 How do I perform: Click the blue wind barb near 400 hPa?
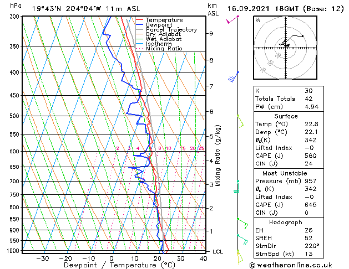(233, 77)
